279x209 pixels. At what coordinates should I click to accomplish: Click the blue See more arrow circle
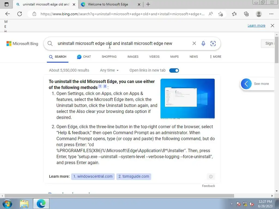coord(246,84)
